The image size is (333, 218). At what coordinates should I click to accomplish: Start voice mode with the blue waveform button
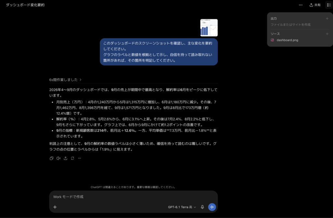[x=212, y=207]
